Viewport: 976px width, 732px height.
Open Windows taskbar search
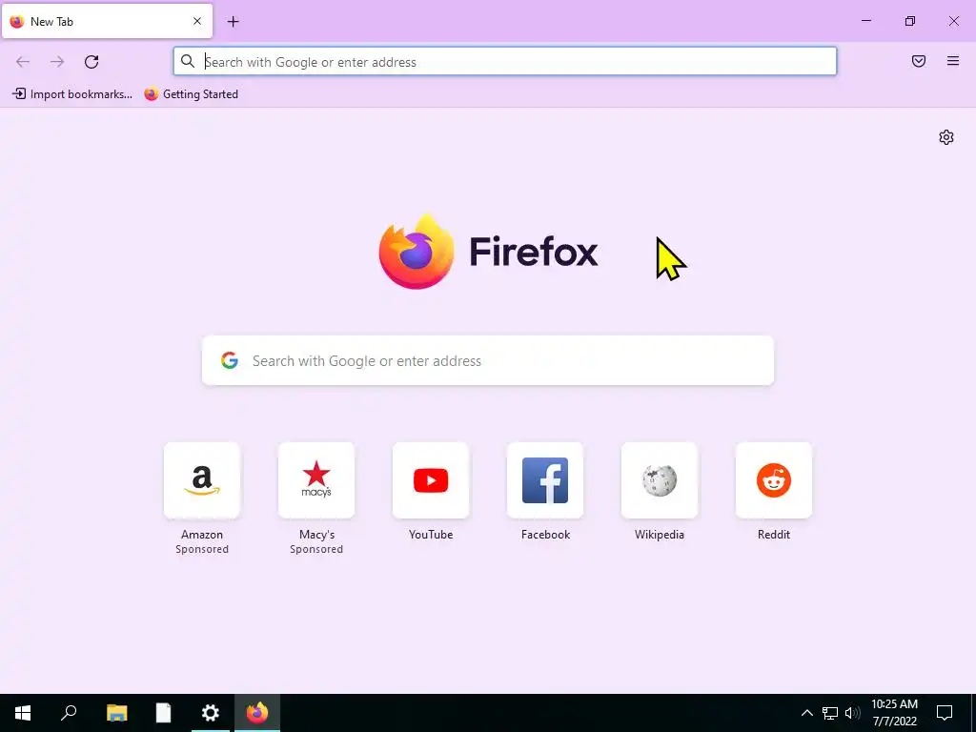pos(69,713)
